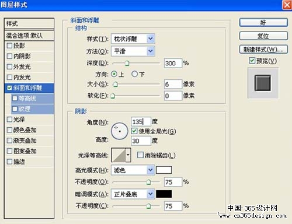Uncheck 使用全局光 use global light
Screen dimensions: 292x224
(134, 131)
